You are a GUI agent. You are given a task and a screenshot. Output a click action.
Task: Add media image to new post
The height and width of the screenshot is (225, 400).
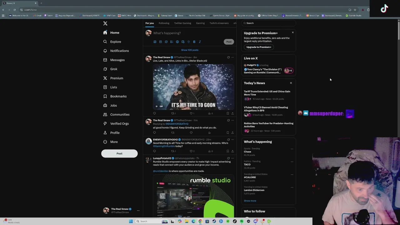click(155, 42)
